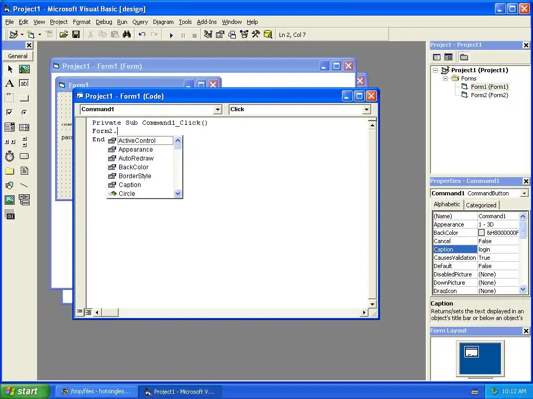Open the Command1 object dropdown
Image resolution: width=533 pixels, height=399 pixels.
(x=218, y=109)
